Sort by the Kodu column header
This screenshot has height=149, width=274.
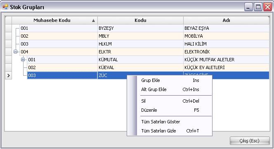[x=140, y=20]
